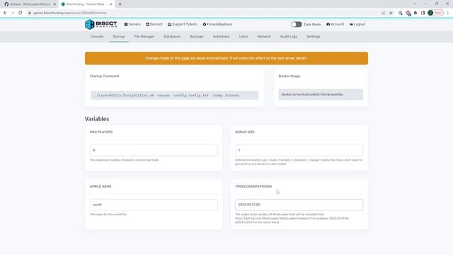Click the Max Players input field

tap(154, 150)
